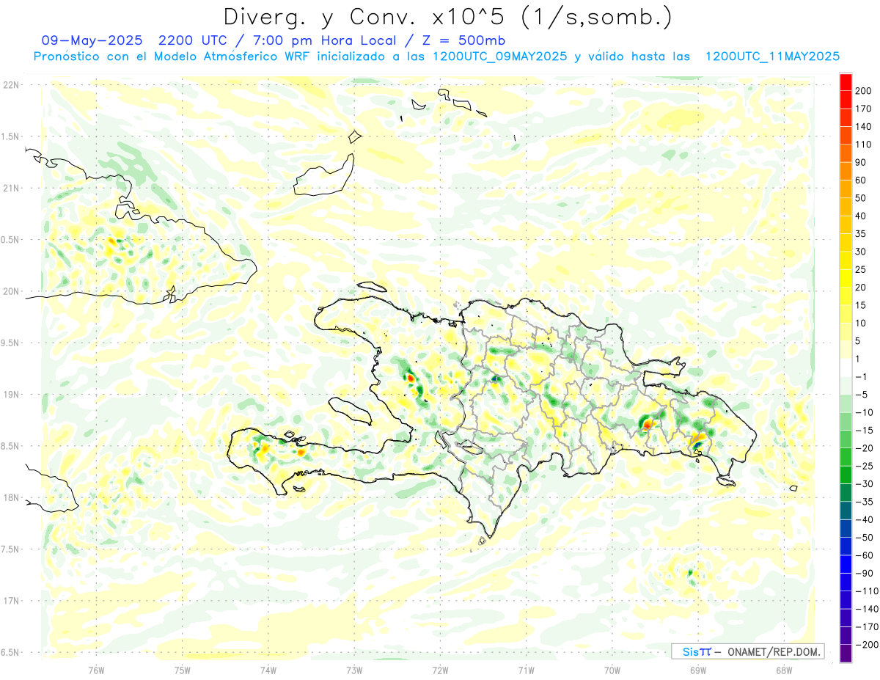Select the date text "09-May-2025 2200 UTC"
The image size is (880, 680).
point(131,40)
